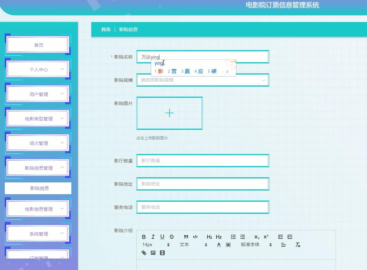Select the subscript formatting icon
The width and height of the screenshot is (367, 270).
256,237
